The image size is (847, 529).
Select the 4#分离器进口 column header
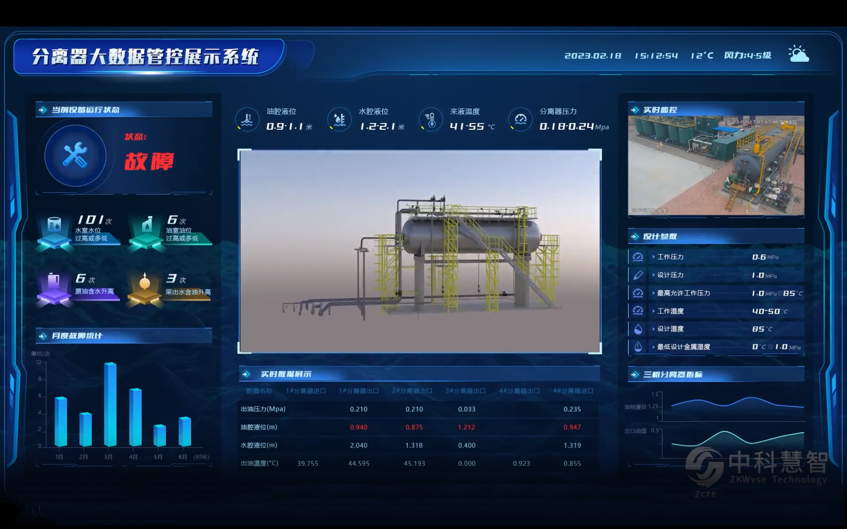pos(573,391)
